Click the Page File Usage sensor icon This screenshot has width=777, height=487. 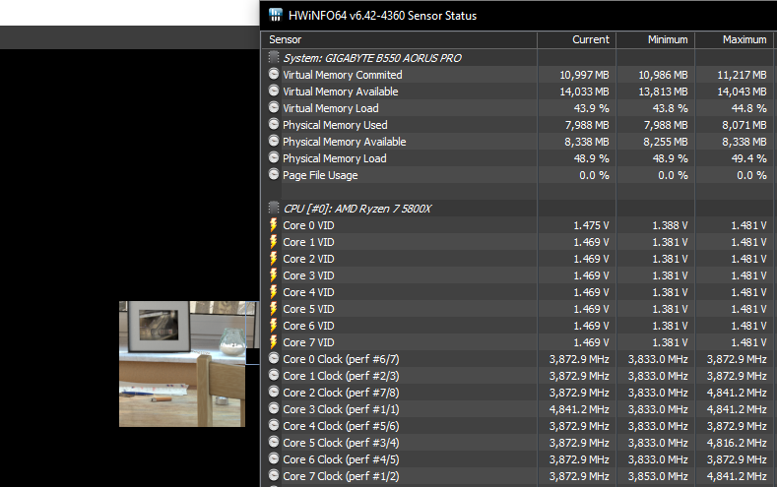pos(274,175)
